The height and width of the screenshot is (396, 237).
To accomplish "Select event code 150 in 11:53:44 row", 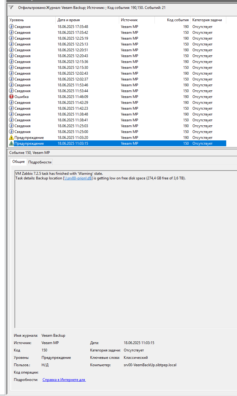I will coord(186,91).
